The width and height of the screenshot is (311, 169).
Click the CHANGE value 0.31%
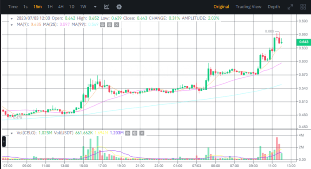[174, 18]
